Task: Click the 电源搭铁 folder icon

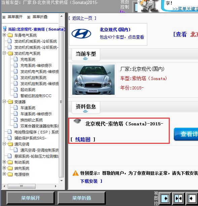Action: pyautogui.click(x=10, y=174)
